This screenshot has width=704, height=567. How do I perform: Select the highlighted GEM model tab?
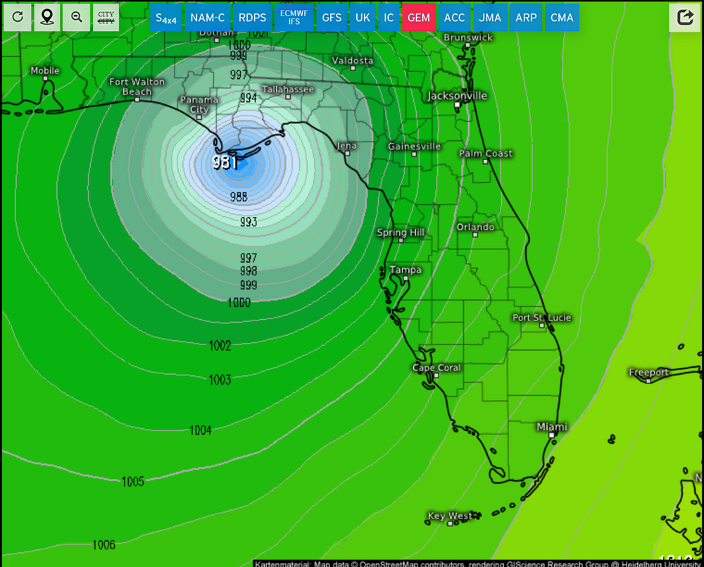[x=419, y=18]
